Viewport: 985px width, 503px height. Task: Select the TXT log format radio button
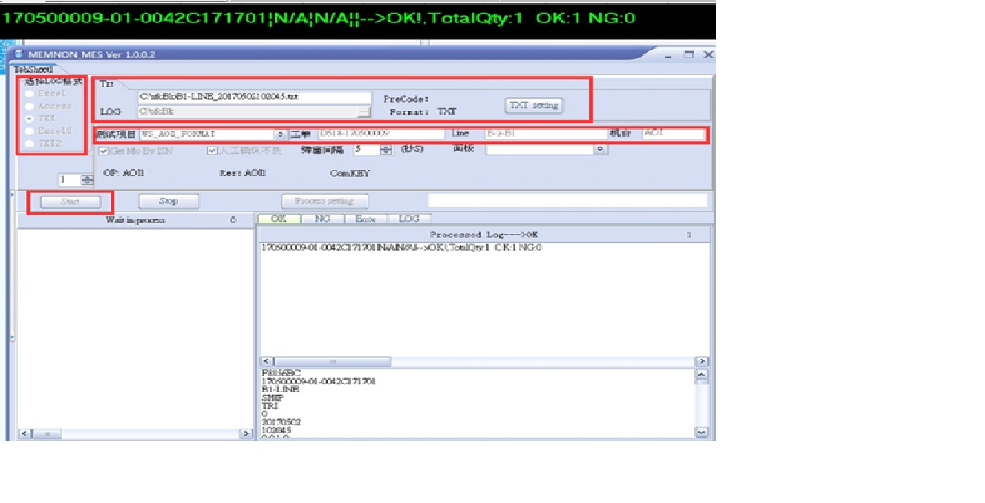(x=29, y=118)
